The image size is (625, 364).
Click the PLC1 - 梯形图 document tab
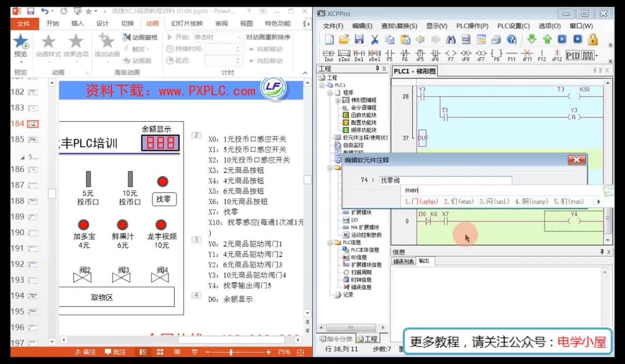pyautogui.click(x=414, y=71)
